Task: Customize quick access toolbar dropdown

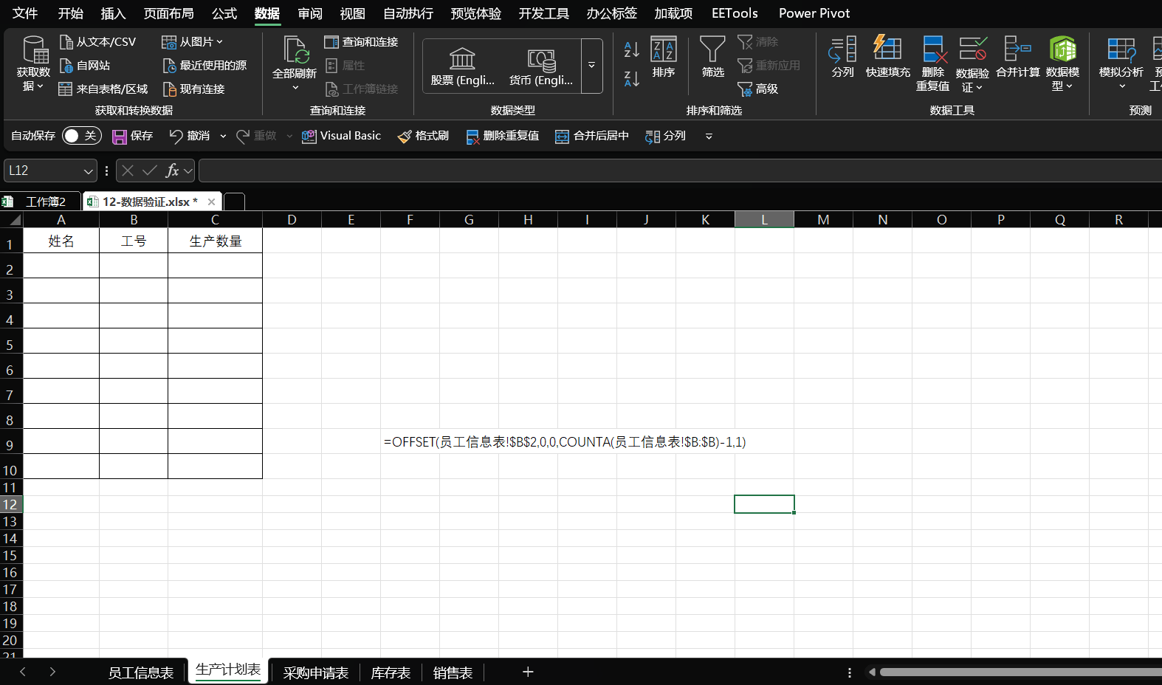Action: tap(709, 137)
